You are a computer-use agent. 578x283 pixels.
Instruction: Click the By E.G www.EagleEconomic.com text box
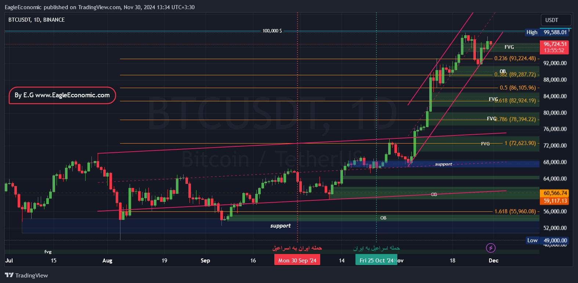[62, 95]
